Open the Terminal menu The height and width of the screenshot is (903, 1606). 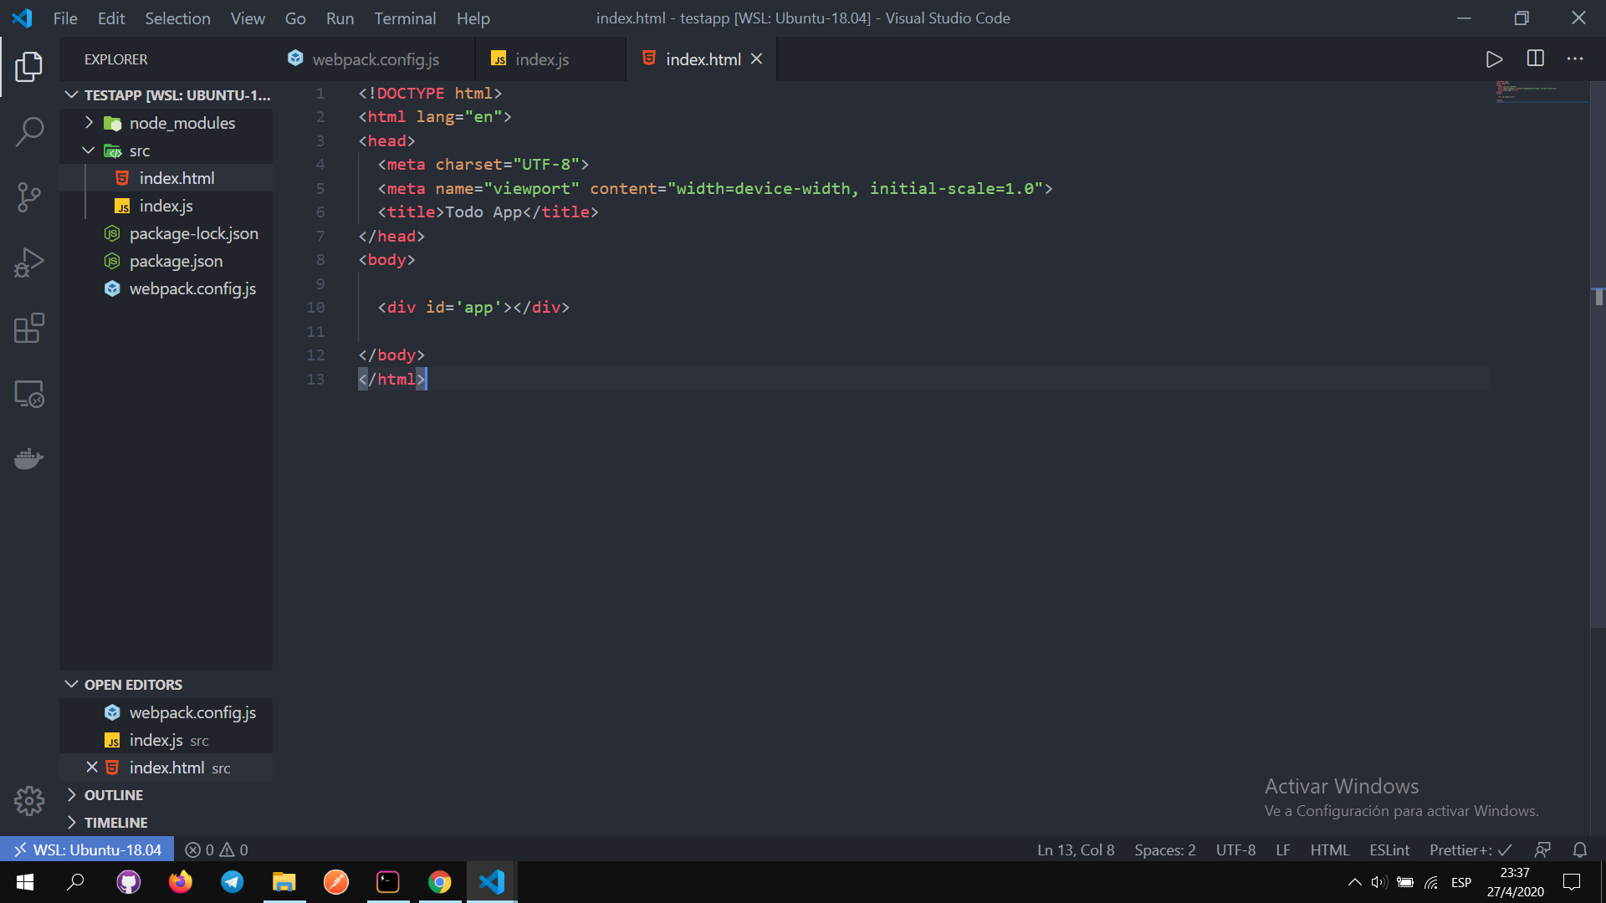pyautogui.click(x=405, y=18)
